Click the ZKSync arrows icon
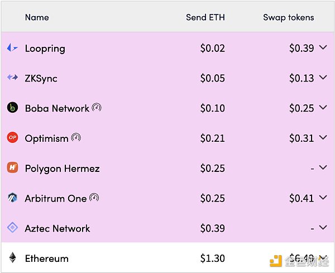The width and height of the screenshot is (335, 273). click(x=12, y=78)
